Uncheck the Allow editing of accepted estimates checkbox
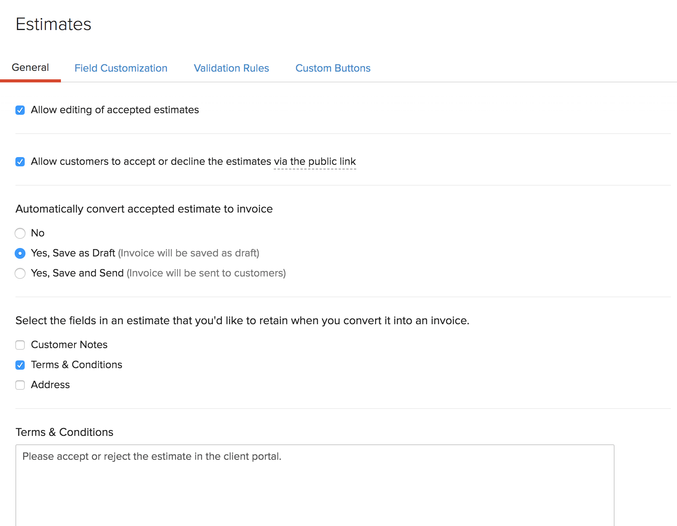This screenshot has width=677, height=526. (x=20, y=110)
